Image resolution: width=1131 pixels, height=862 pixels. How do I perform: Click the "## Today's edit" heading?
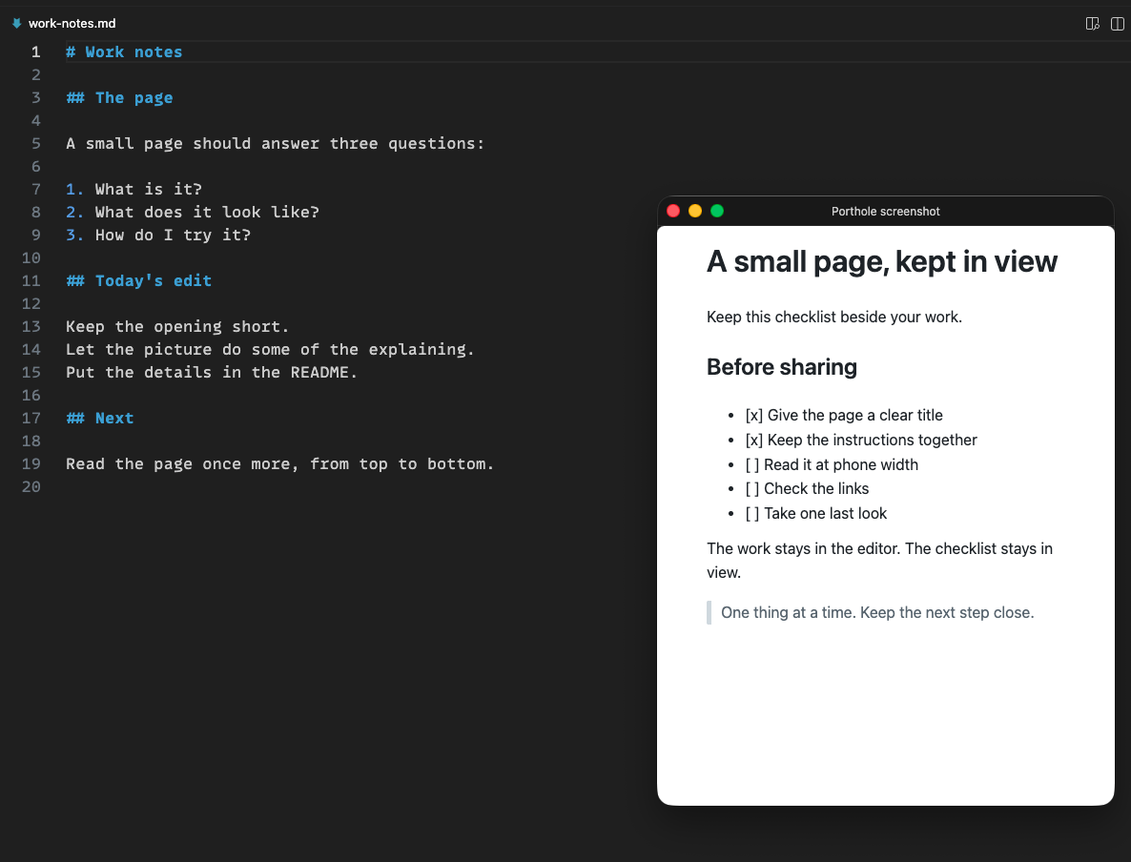point(138,280)
